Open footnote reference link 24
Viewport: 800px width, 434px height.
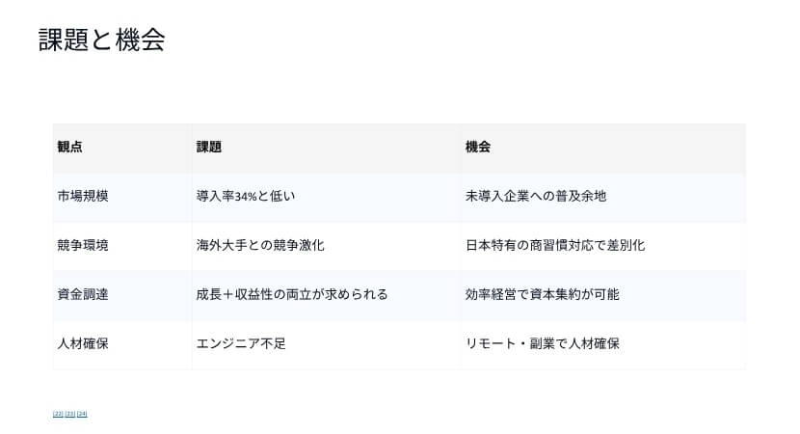pyautogui.click(x=82, y=414)
